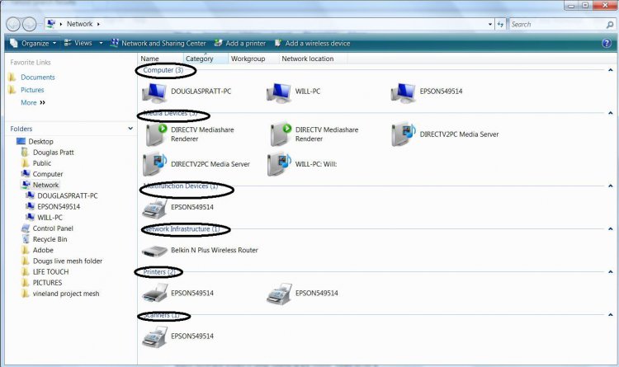Viewport: 619px width, 367px height.
Task: Click the Network icon in address bar
Action: point(51,24)
